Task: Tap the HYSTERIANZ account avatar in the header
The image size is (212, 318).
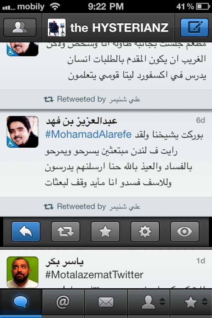Action: point(57,28)
